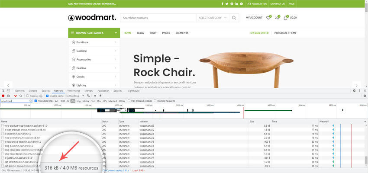
Task: Toggle the JS resource filter
Action: pyautogui.click(x=68, y=101)
